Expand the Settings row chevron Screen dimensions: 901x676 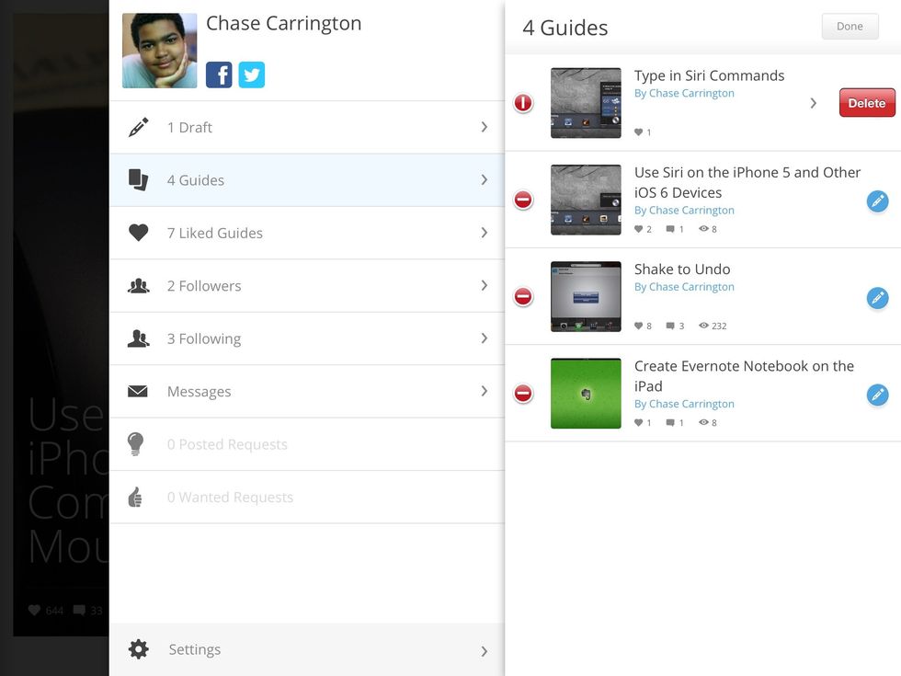(x=485, y=651)
